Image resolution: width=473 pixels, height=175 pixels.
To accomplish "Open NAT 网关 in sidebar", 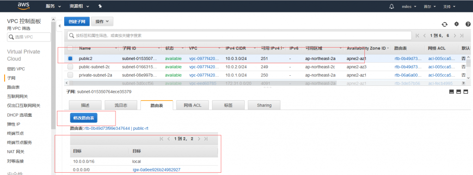I will (x=15, y=152).
